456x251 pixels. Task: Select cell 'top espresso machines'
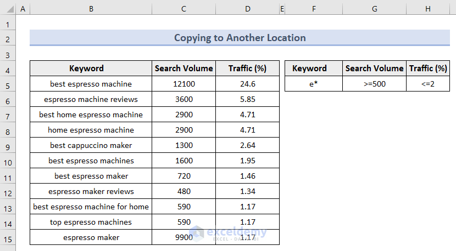[x=91, y=223]
